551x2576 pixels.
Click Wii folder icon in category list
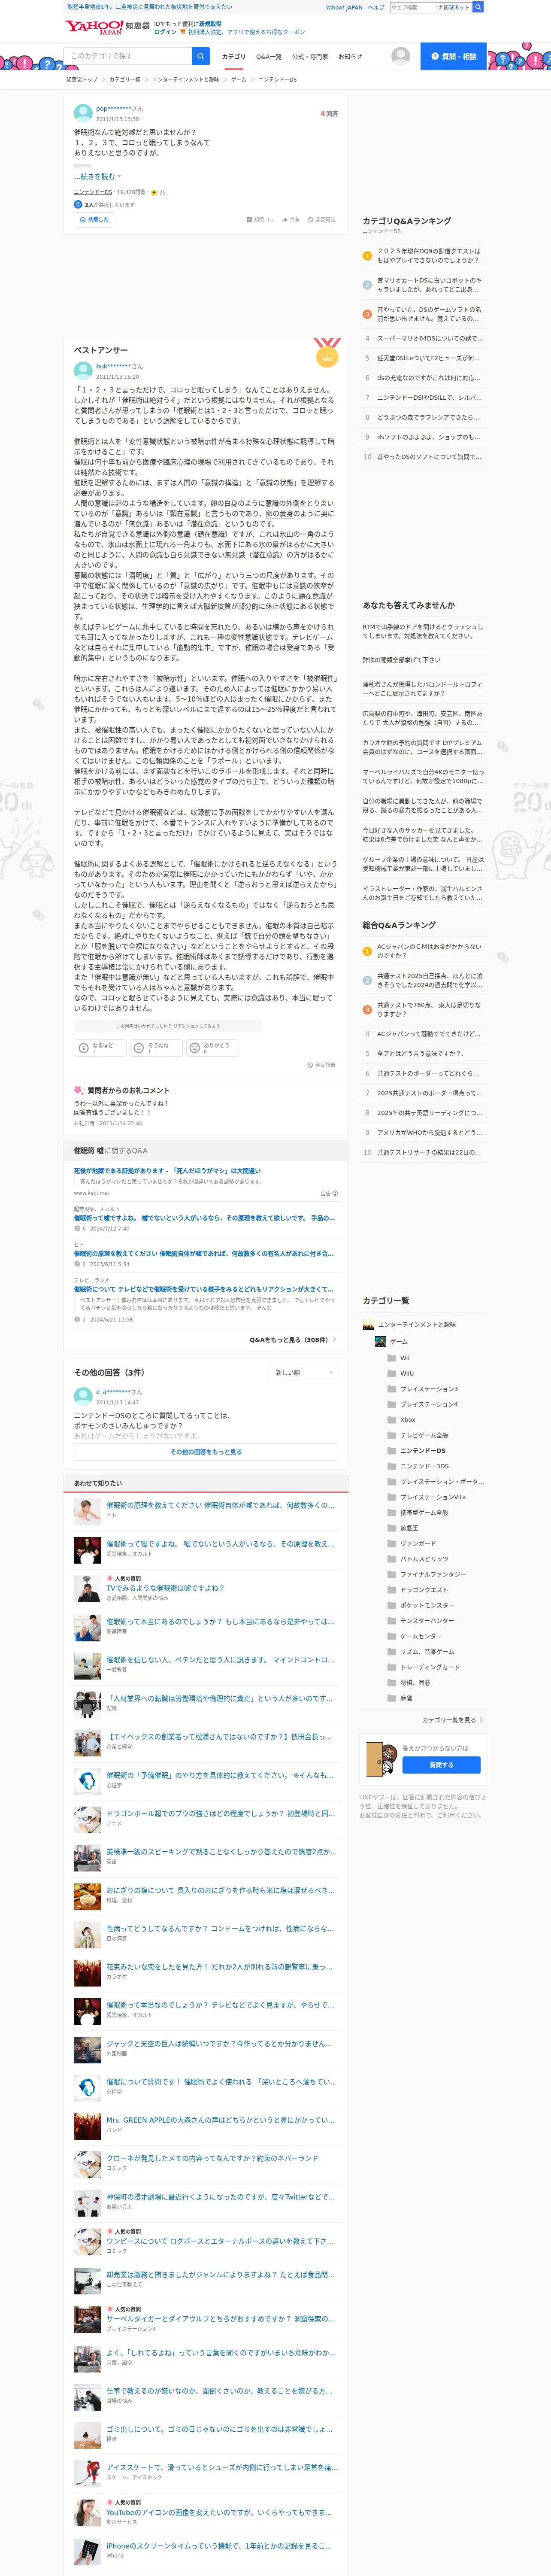[392, 1358]
